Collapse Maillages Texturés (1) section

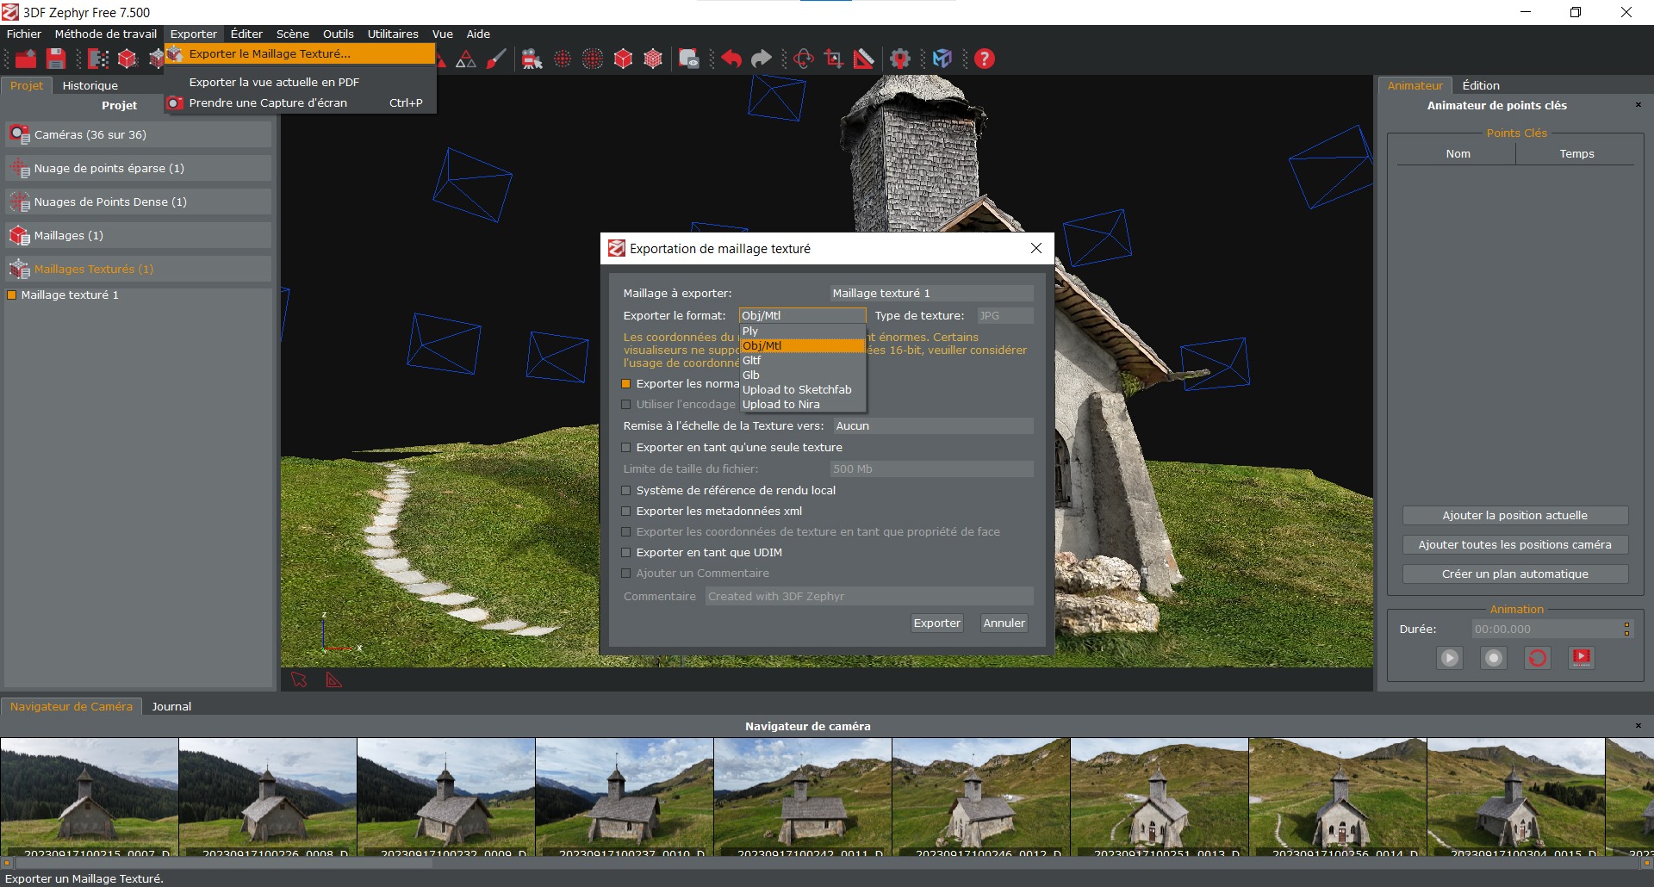(138, 270)
